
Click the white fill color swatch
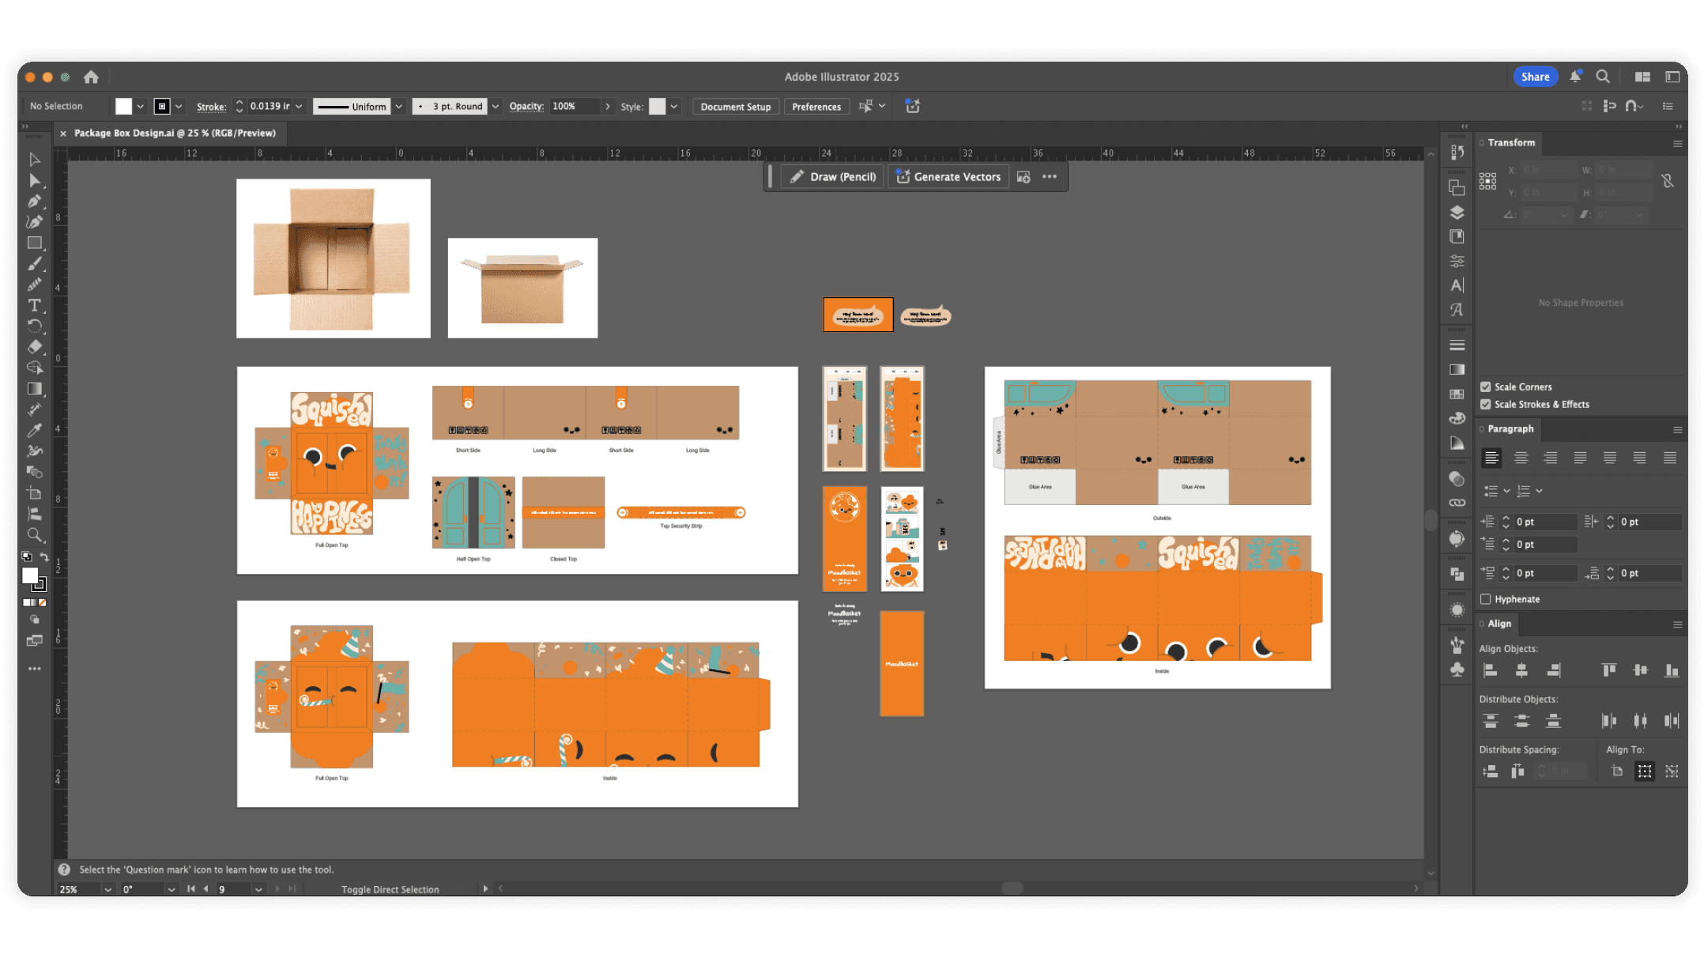[x=123, y=106]
